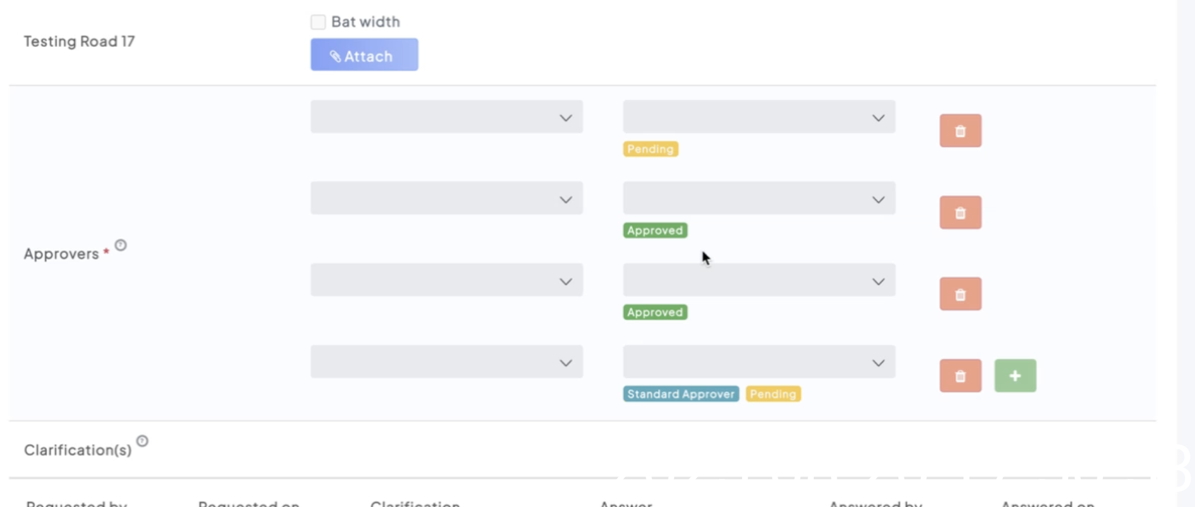This screenshot has height=507, width=1195.
Task: Click the Pending badge in first approver row
Action: click(650, 149)
